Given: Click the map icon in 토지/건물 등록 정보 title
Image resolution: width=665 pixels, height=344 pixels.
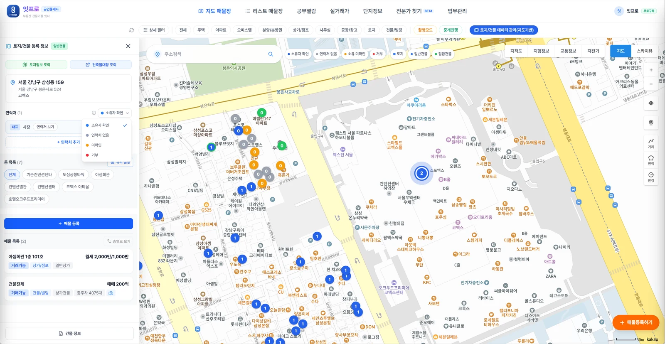Looking at the screenshot, I should [x=8, y=46].
